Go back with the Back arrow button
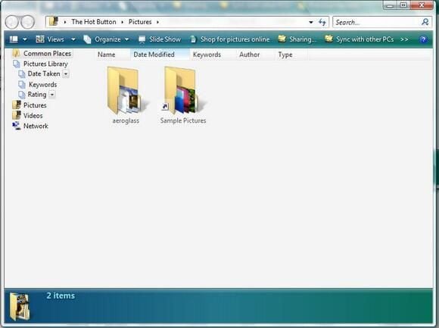This screenshot has height=328, width=439. pos(12,22)
